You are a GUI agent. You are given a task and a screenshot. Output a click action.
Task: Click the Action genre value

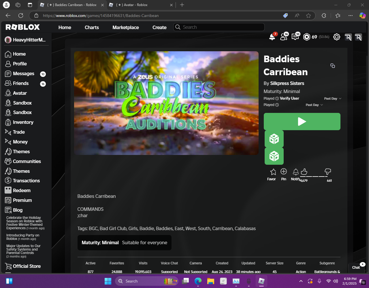[301, 272]
